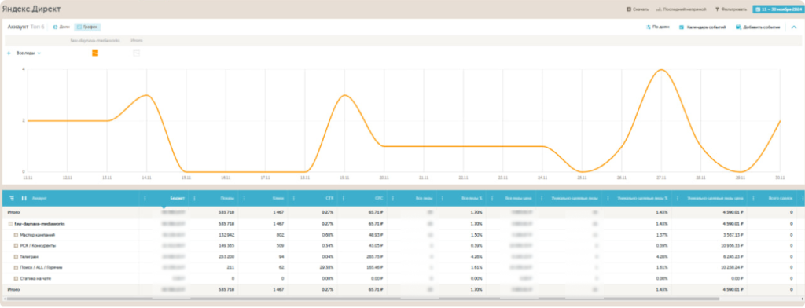Sort by the Бюджет column header
The width and height of the screenshot is (805, 308).
pyautogui.click(x=178, y=198)
